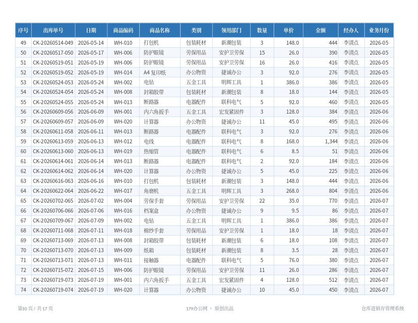Click the 商品名称 column header
Viewport: 418px width, 323px height.
pyautogui.click(x=160, y=30)
